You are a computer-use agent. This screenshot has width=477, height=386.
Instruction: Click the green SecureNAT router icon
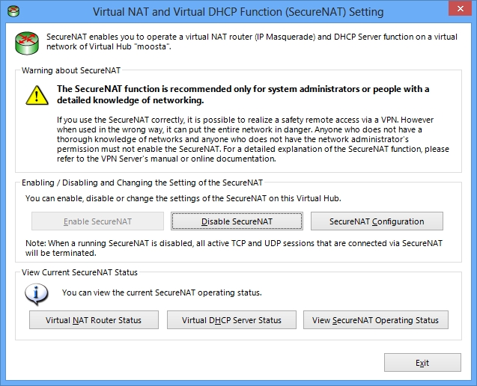(27, 43)
